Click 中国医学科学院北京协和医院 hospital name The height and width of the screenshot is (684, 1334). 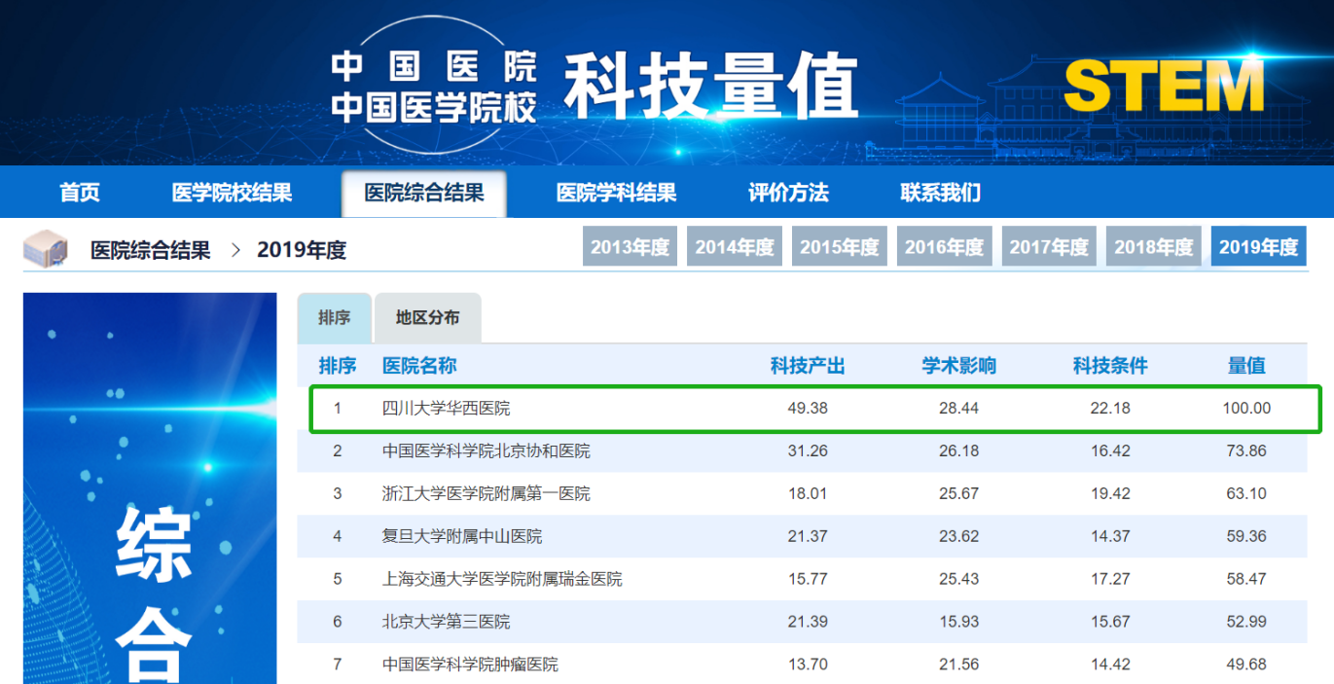click(486, 451)
